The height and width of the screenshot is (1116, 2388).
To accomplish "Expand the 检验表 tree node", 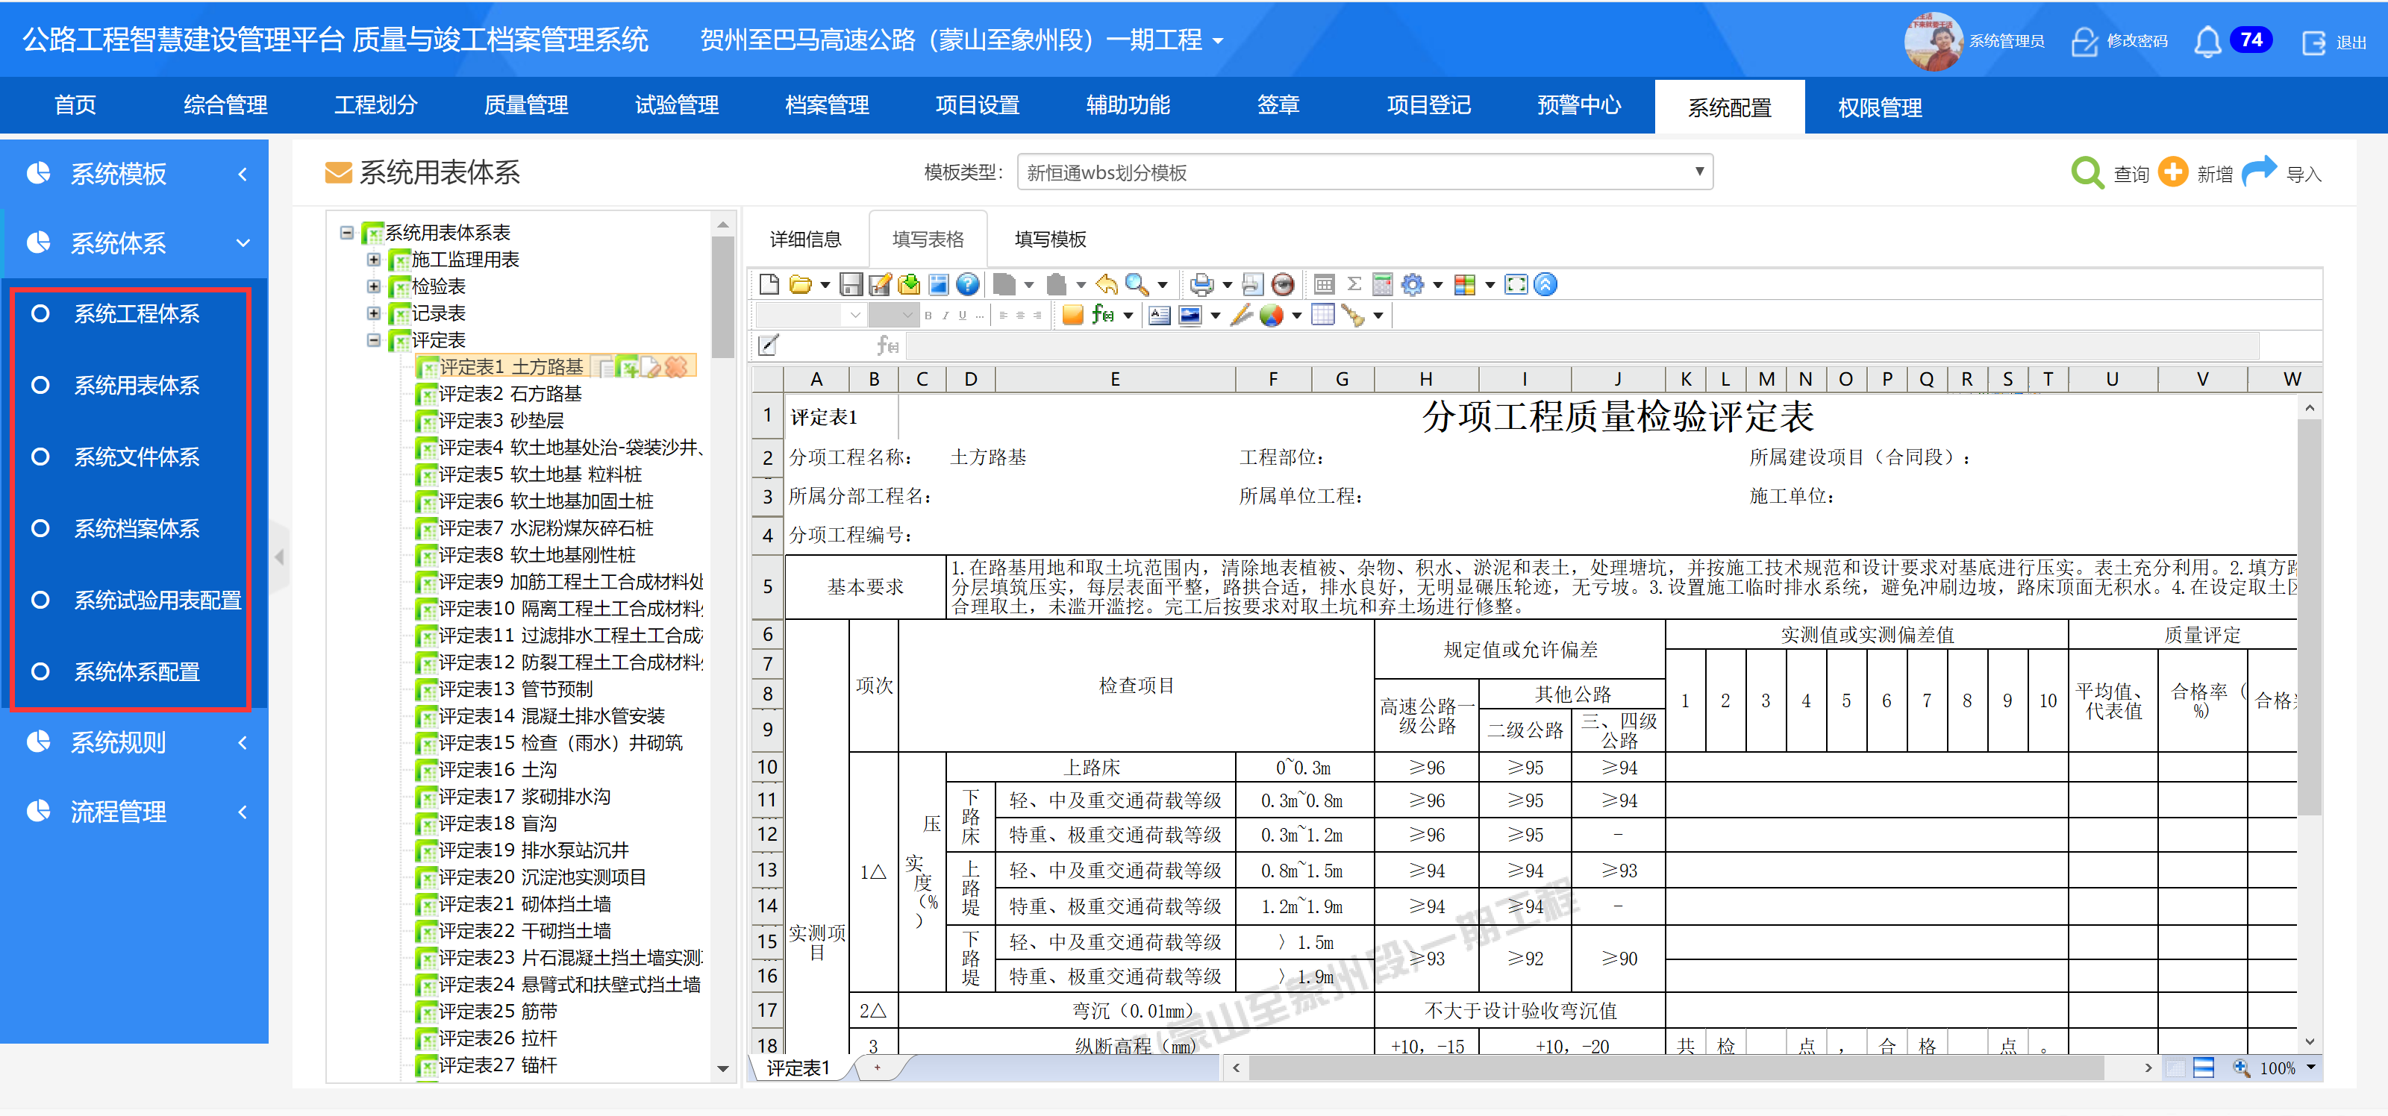I will [x=374, y=286].
